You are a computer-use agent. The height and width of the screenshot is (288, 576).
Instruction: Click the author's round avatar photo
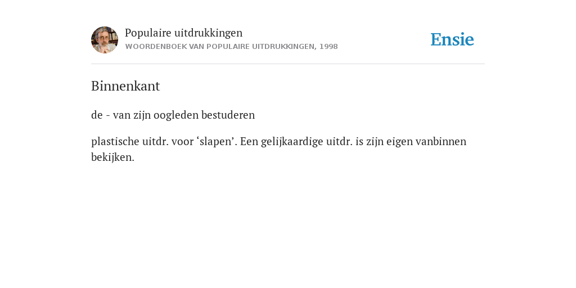coord(105,40)
